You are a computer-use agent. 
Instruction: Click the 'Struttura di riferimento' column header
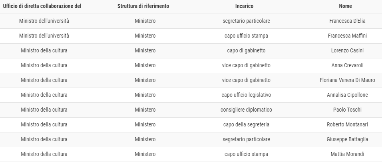143,6
